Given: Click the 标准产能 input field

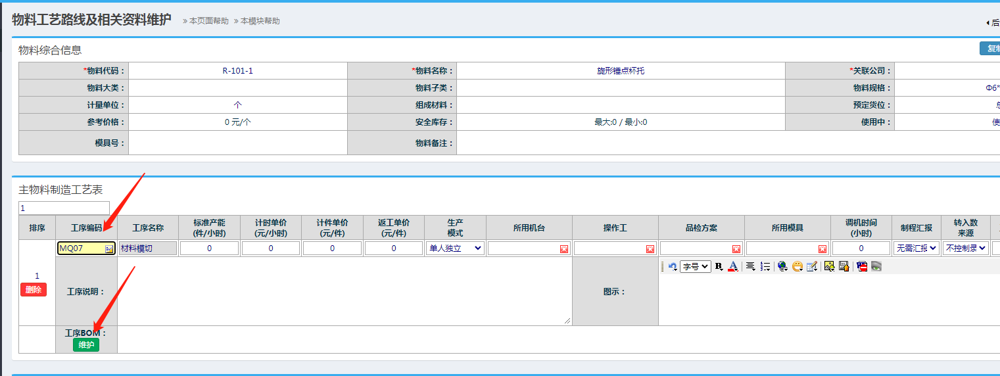Looking at the screenshot, I should (209, 248).
